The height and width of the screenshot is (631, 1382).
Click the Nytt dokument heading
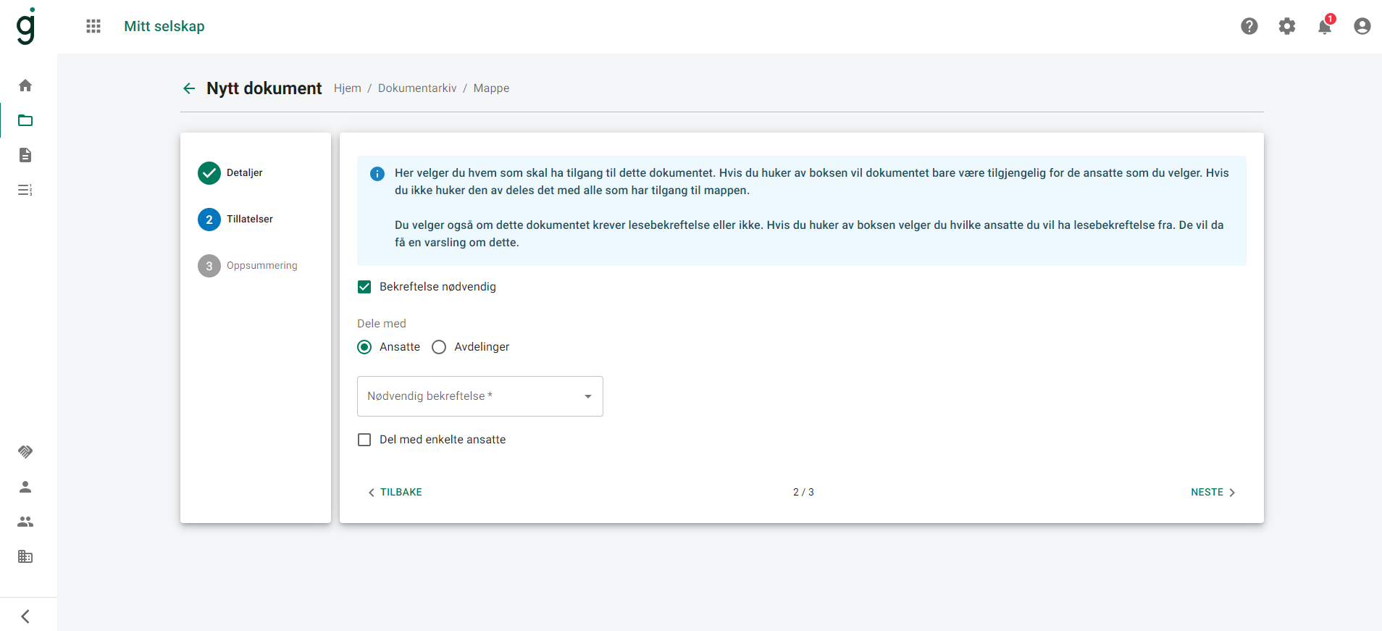264,88
